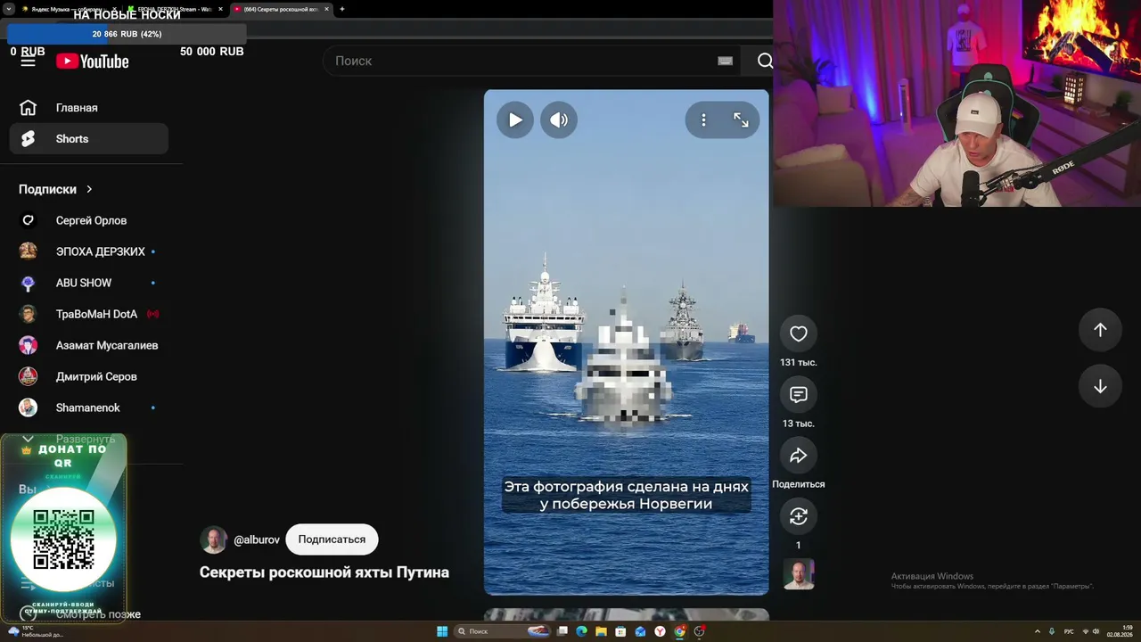
Task: Open the channel thumbnail below the remix button
Action: (799, 574)
